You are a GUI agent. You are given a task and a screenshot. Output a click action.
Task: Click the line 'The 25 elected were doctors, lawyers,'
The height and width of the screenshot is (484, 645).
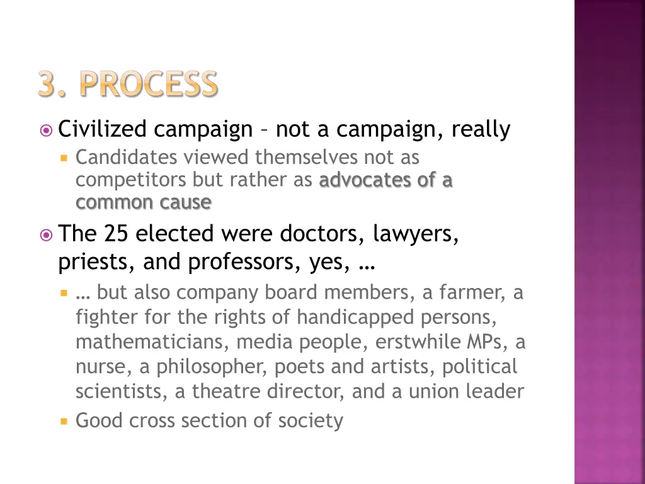[258, 234]
